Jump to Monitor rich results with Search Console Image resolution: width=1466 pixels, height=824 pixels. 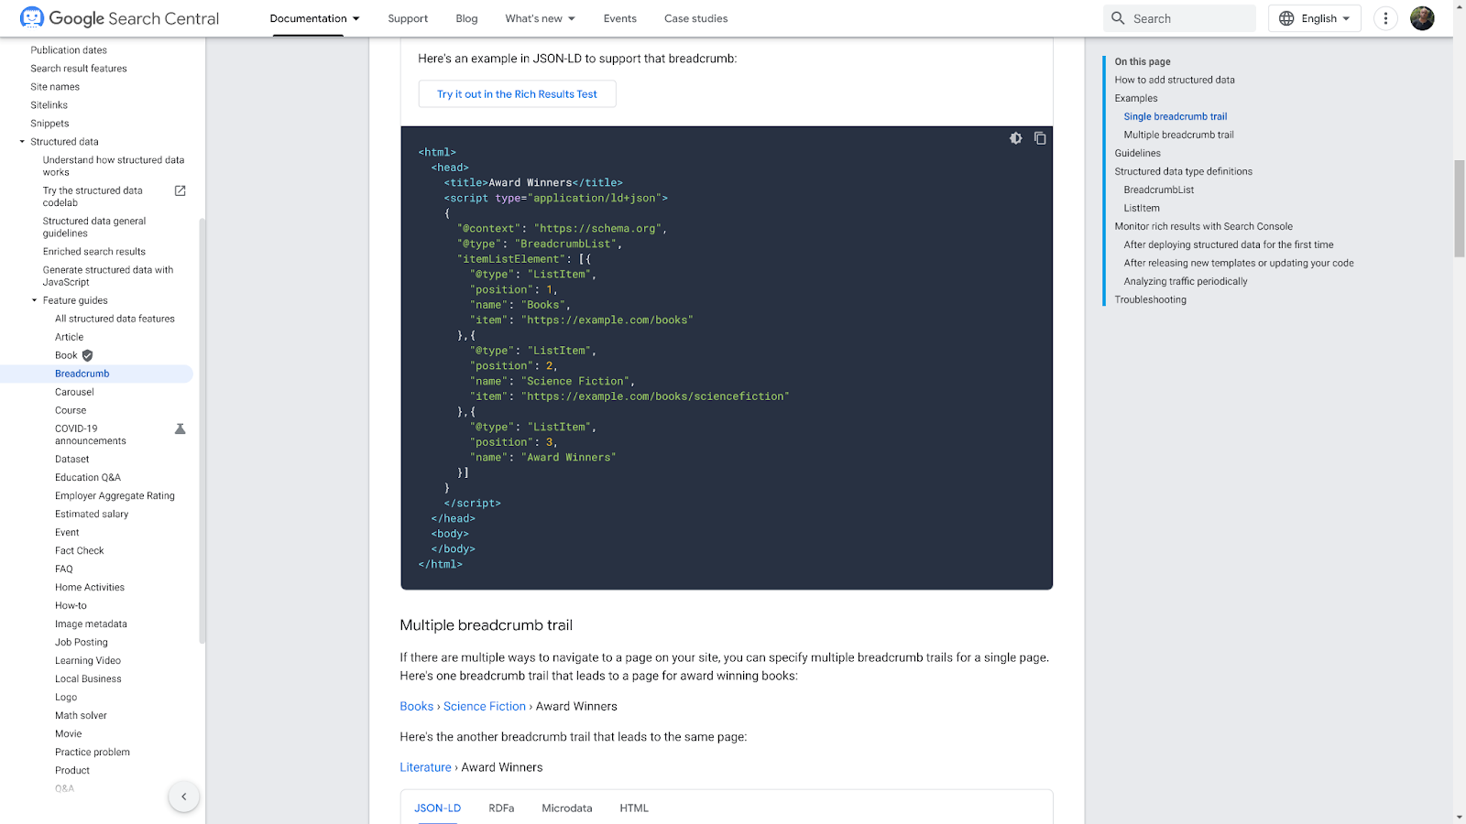click(x=1204, y=226)
